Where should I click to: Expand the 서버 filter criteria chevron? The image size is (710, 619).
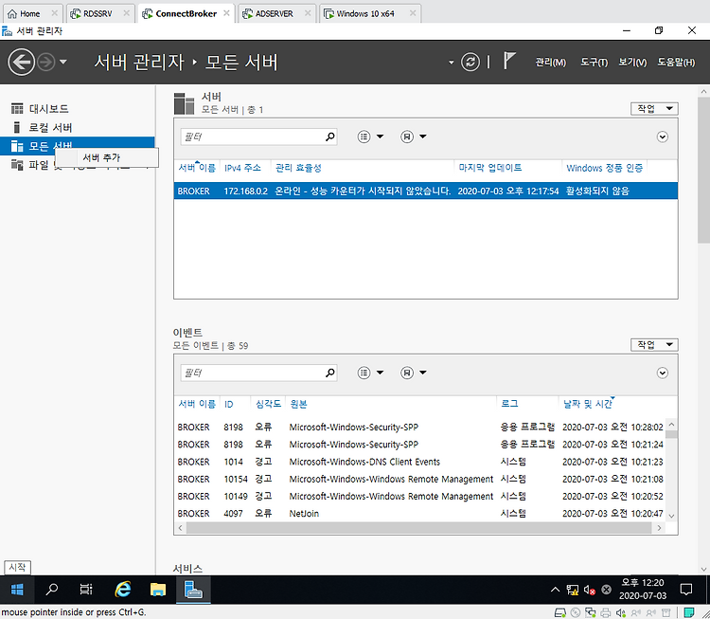click(662, 137)
